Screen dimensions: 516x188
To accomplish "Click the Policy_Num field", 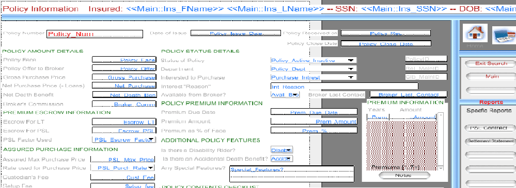I will (95, 34).
